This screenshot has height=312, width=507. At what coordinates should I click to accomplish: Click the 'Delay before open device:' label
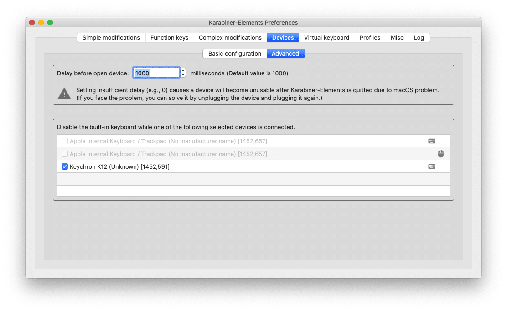point(93,73)
